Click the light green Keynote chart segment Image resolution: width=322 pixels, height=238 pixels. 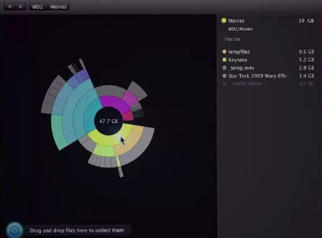click(104, 151)
